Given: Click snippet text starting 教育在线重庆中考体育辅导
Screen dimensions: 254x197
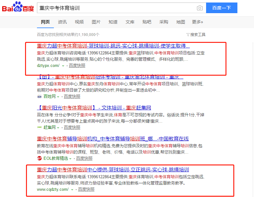Looking at the screenshot, I should pos(120,149).
